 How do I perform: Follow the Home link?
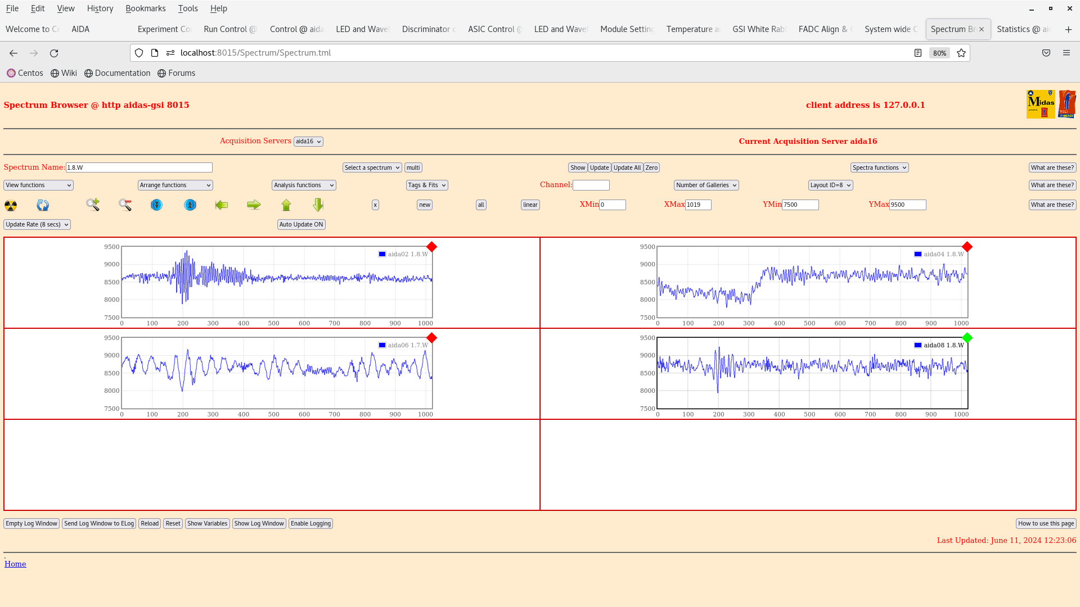[x=15, y=564]
